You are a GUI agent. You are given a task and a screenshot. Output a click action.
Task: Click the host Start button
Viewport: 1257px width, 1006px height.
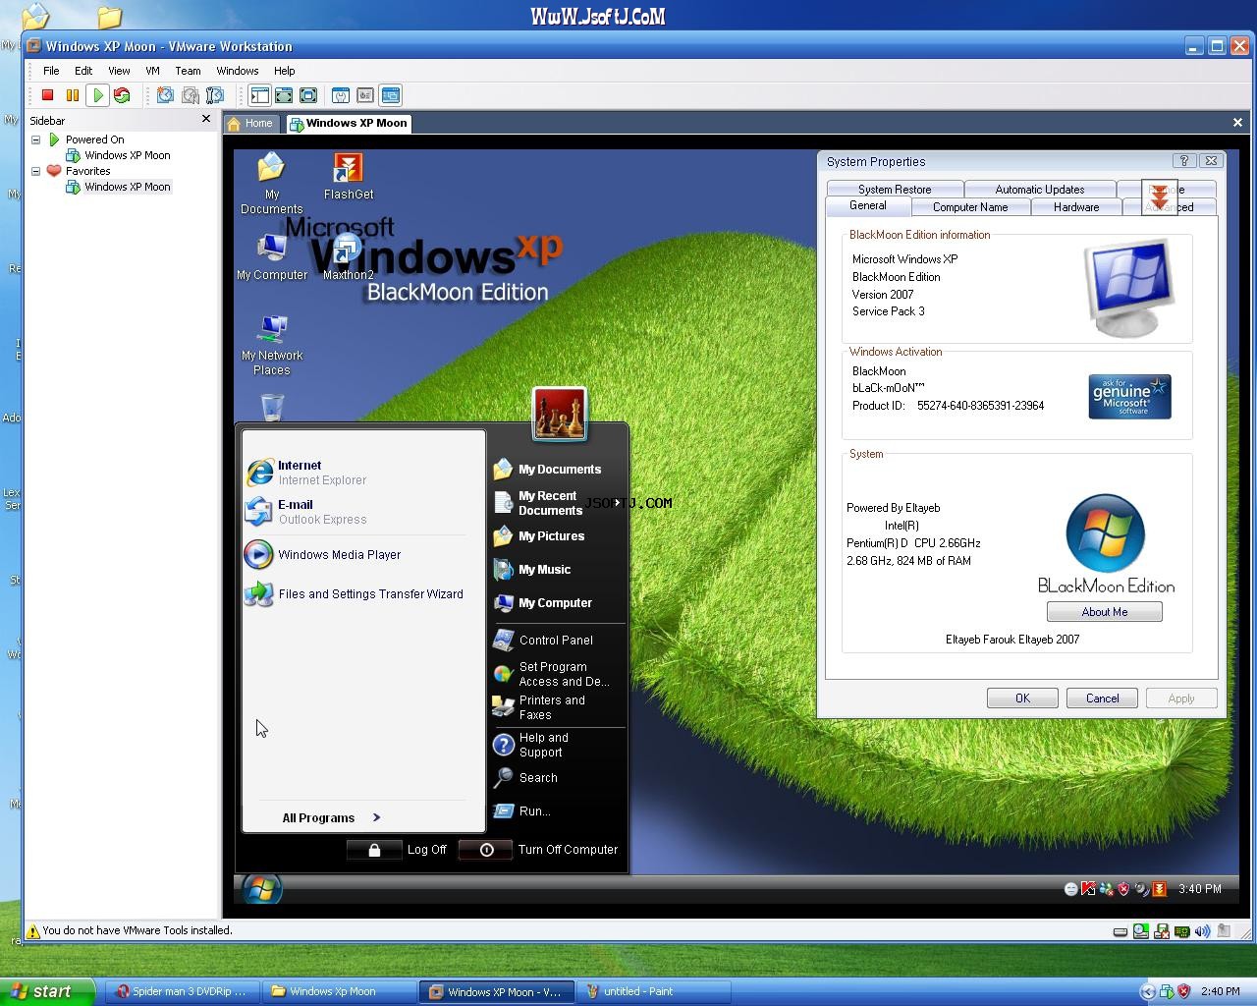click(48, 991)
